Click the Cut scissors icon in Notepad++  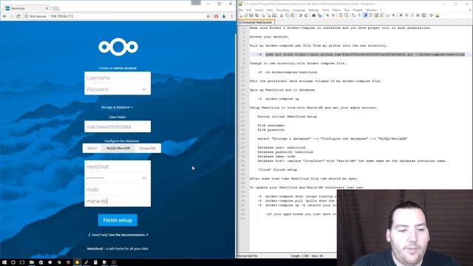coord(281,16)
